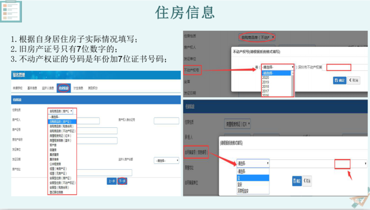370x210 pixels.
Task: Select the 深房租宝安 option
Action: (x=253, y=191)
